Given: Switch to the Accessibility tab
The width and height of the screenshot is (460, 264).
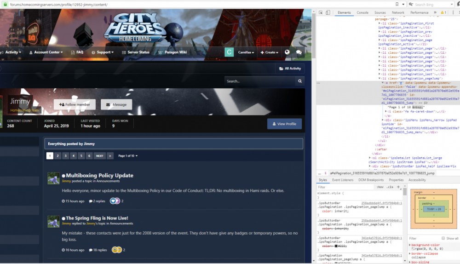Looking at the screenshot, I should click(x=417, y=180).
